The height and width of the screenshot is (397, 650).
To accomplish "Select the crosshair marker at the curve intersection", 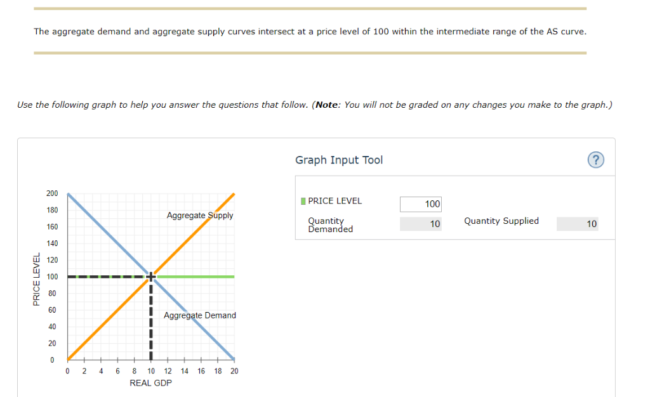I will pos(150,277).
